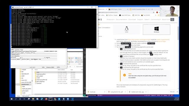Close the Presentation Slides browser tab
The width and height of the screenshot is (189, 106).
tap(149, 9)
